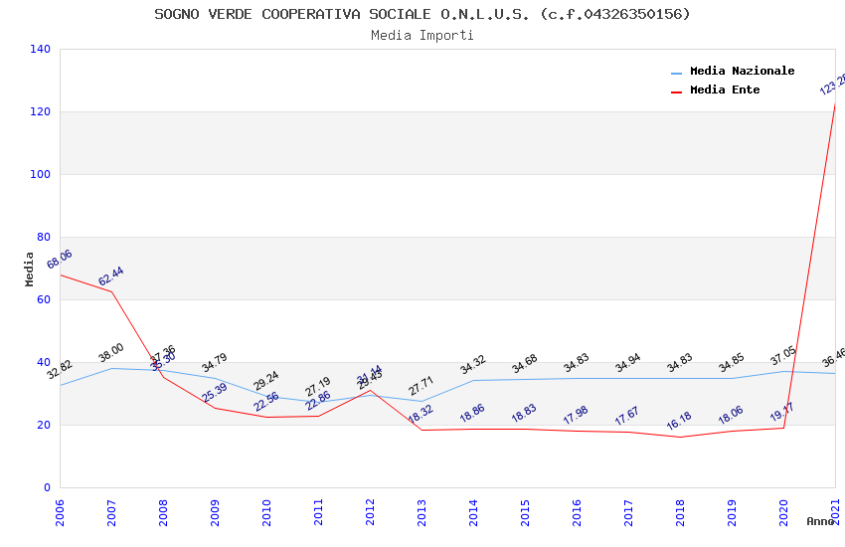Select the 38.00 data label
The height and width of the screenshot is (547, 845).
pyautogui.click(x=111, y=352)
